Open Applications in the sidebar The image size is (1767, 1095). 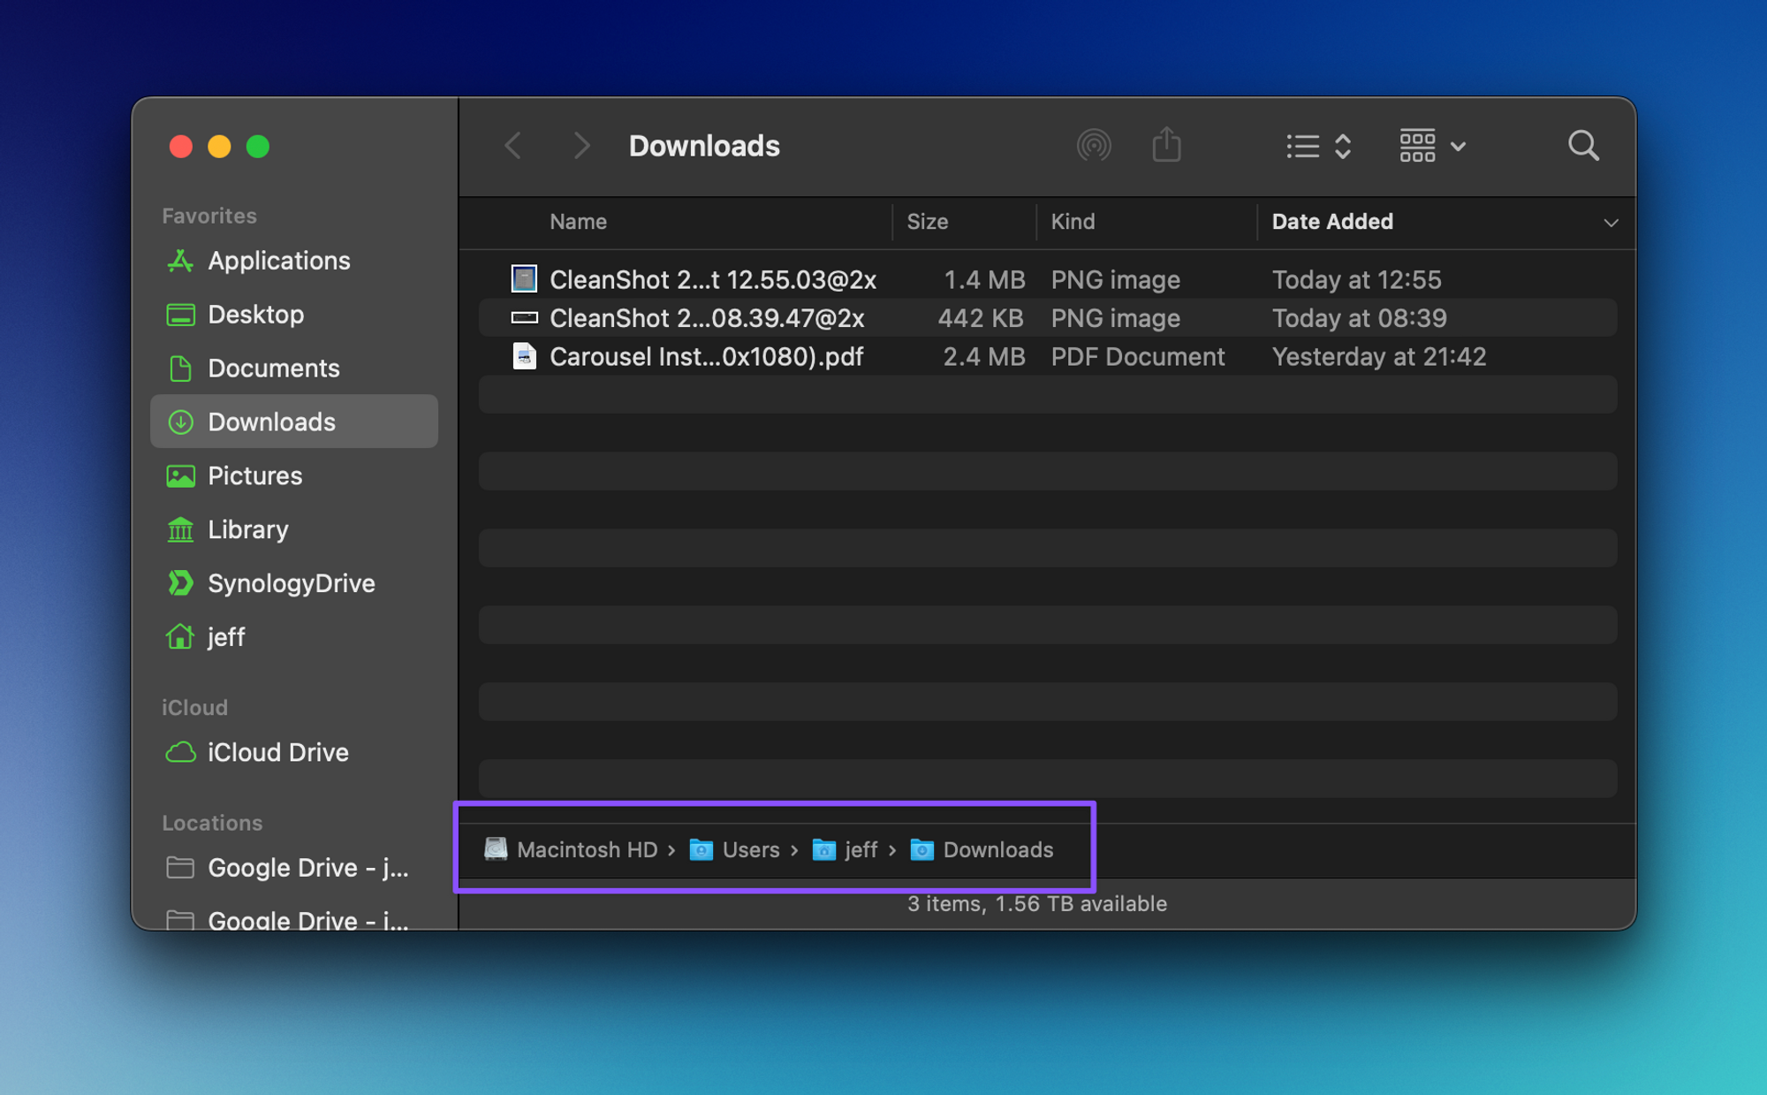click(278, 261)
